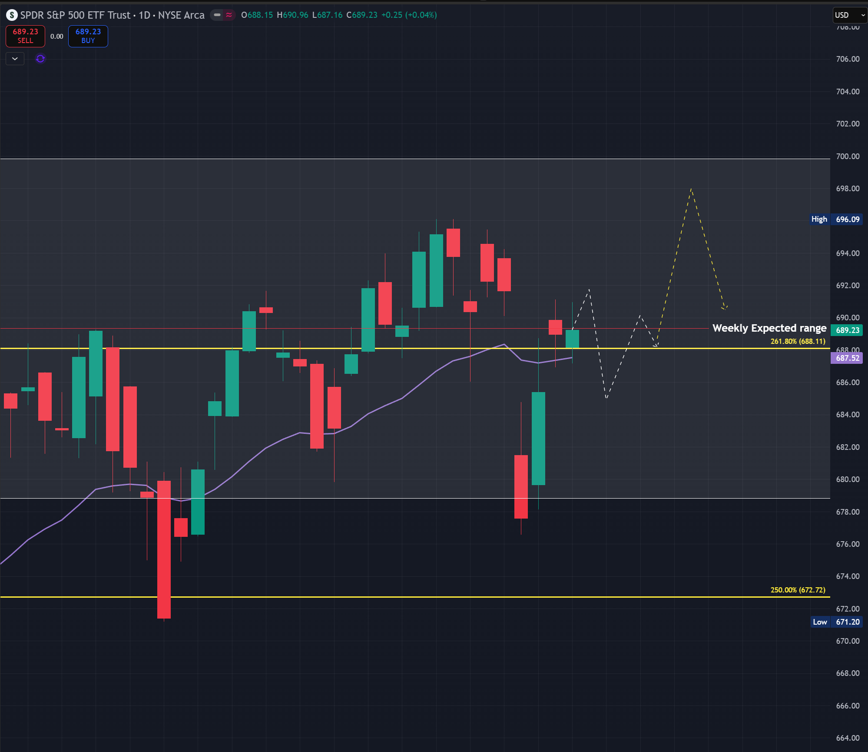This screenshot has height=752, width=868.
Task: Select the yellow dashed projection path peak
Action: coord(691,190)
